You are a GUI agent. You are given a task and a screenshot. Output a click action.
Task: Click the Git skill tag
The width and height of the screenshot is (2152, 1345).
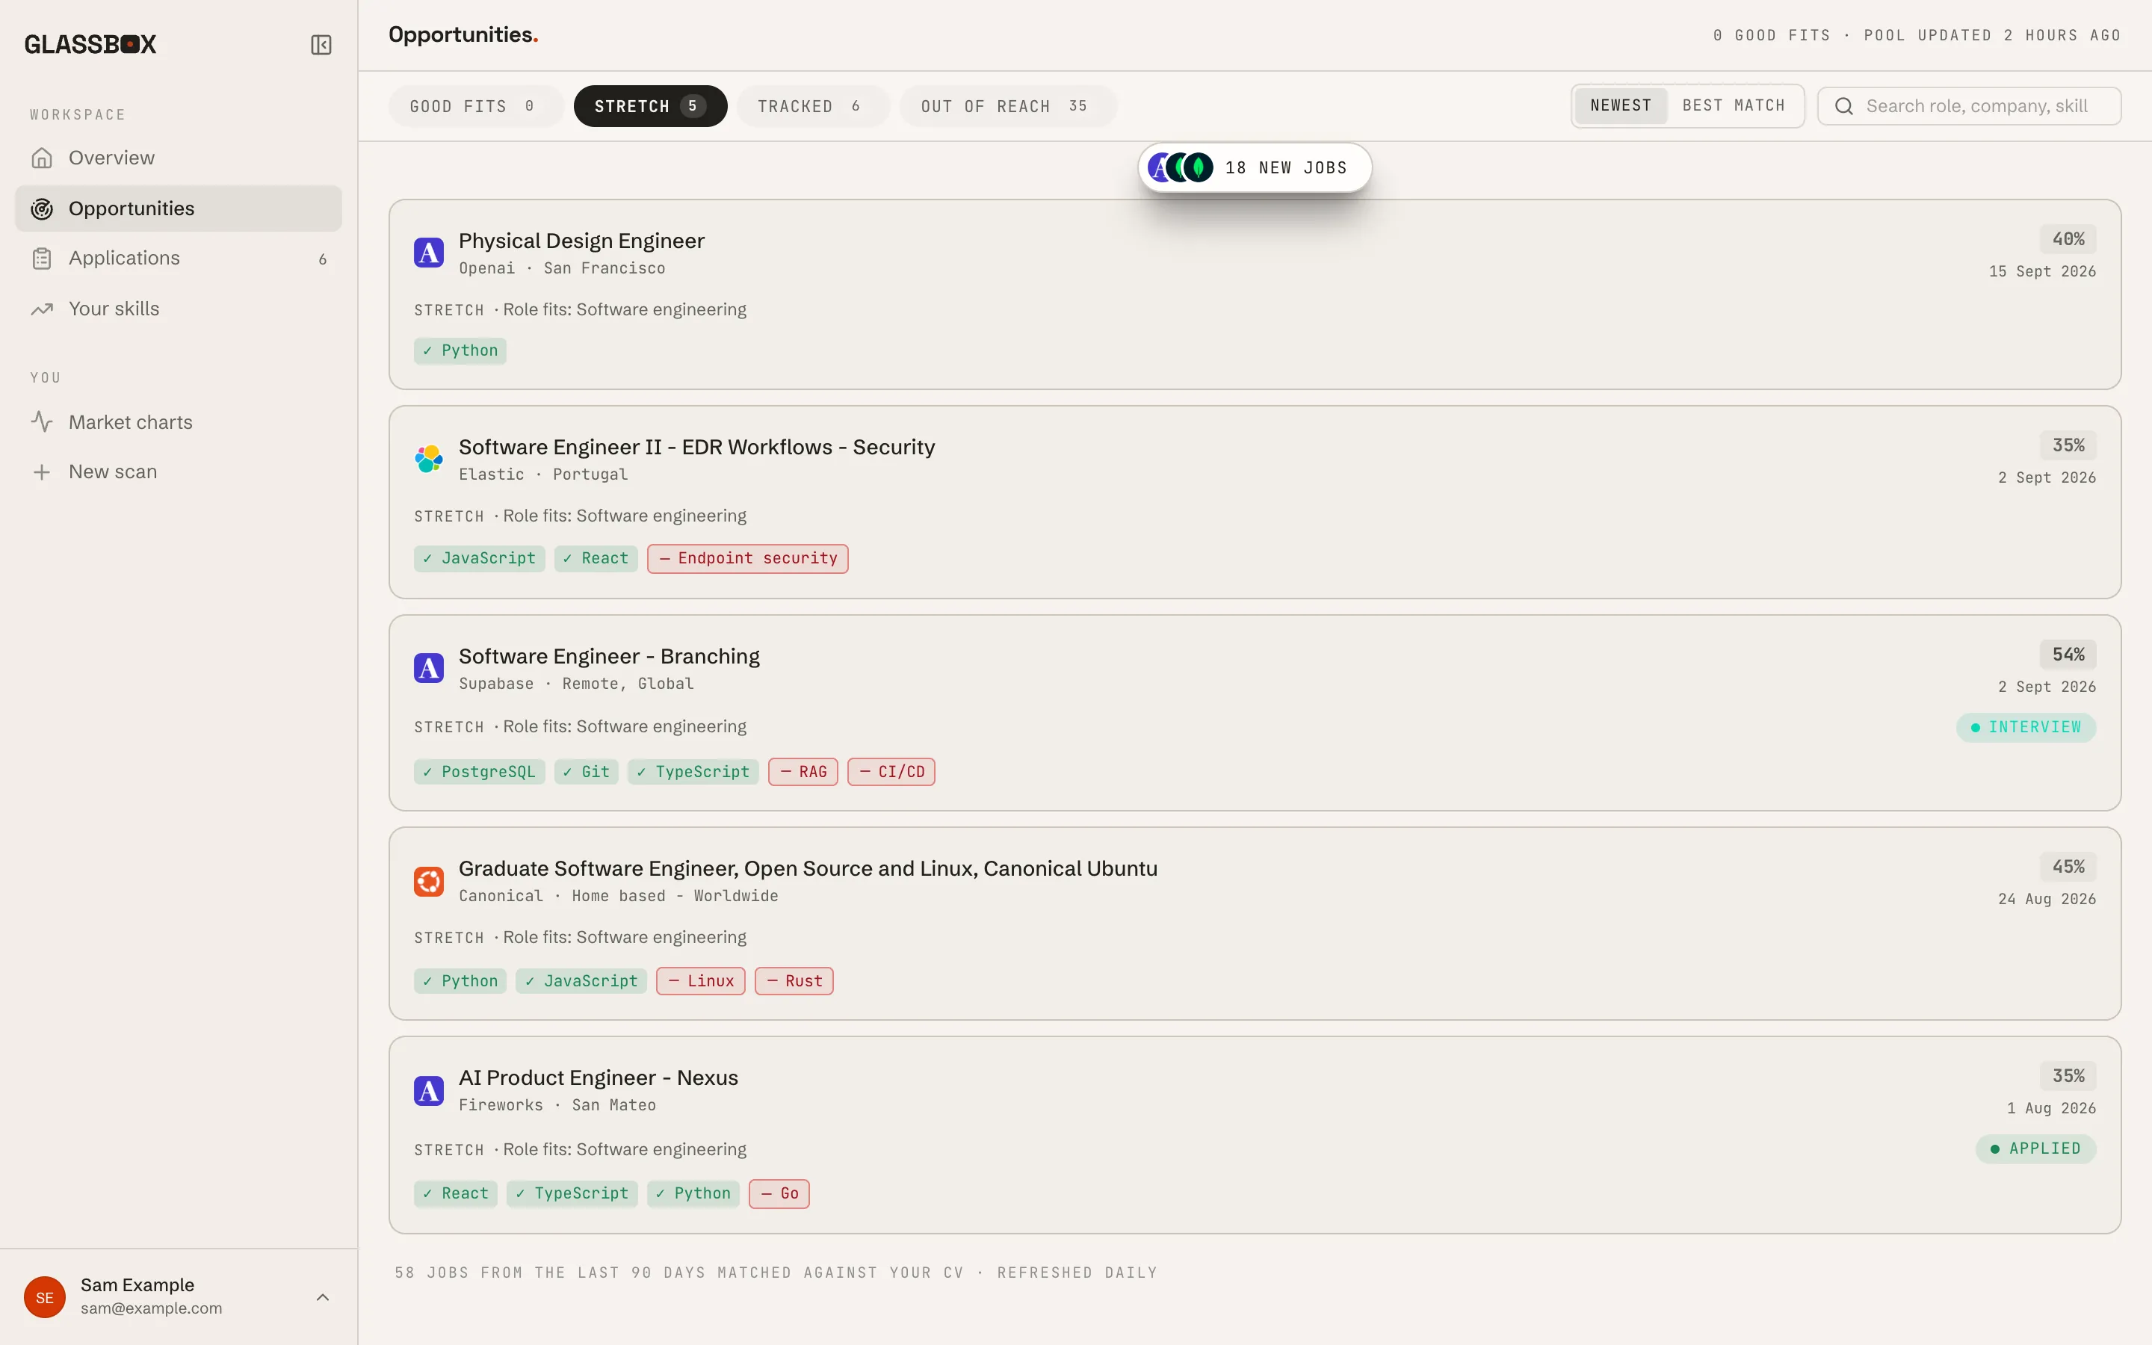585,771
